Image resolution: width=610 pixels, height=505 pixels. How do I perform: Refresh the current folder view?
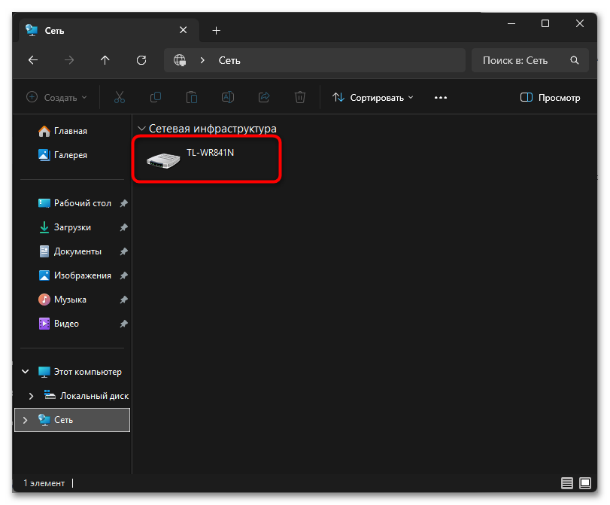coord(141,60)
